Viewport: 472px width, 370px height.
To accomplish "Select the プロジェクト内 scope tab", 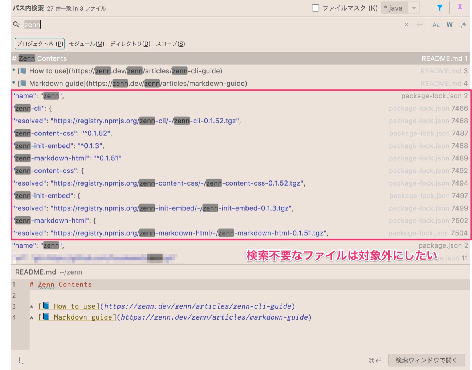I will (40, 44).
